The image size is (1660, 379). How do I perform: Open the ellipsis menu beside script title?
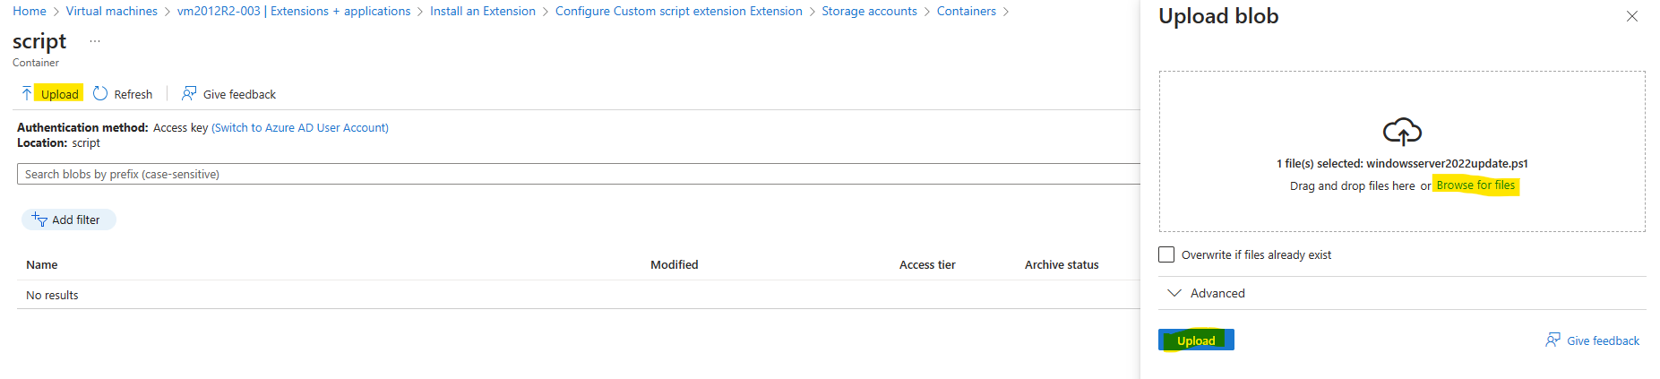pyautogui.click(x=95, y=41)
